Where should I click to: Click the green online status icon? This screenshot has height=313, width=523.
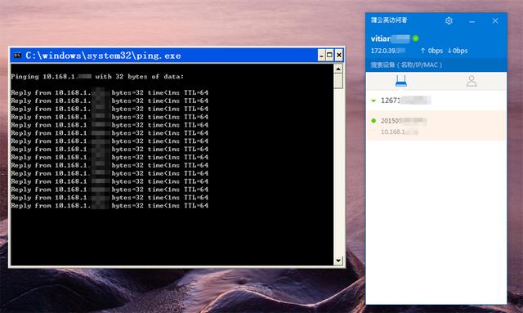click(x=416, y=38)
